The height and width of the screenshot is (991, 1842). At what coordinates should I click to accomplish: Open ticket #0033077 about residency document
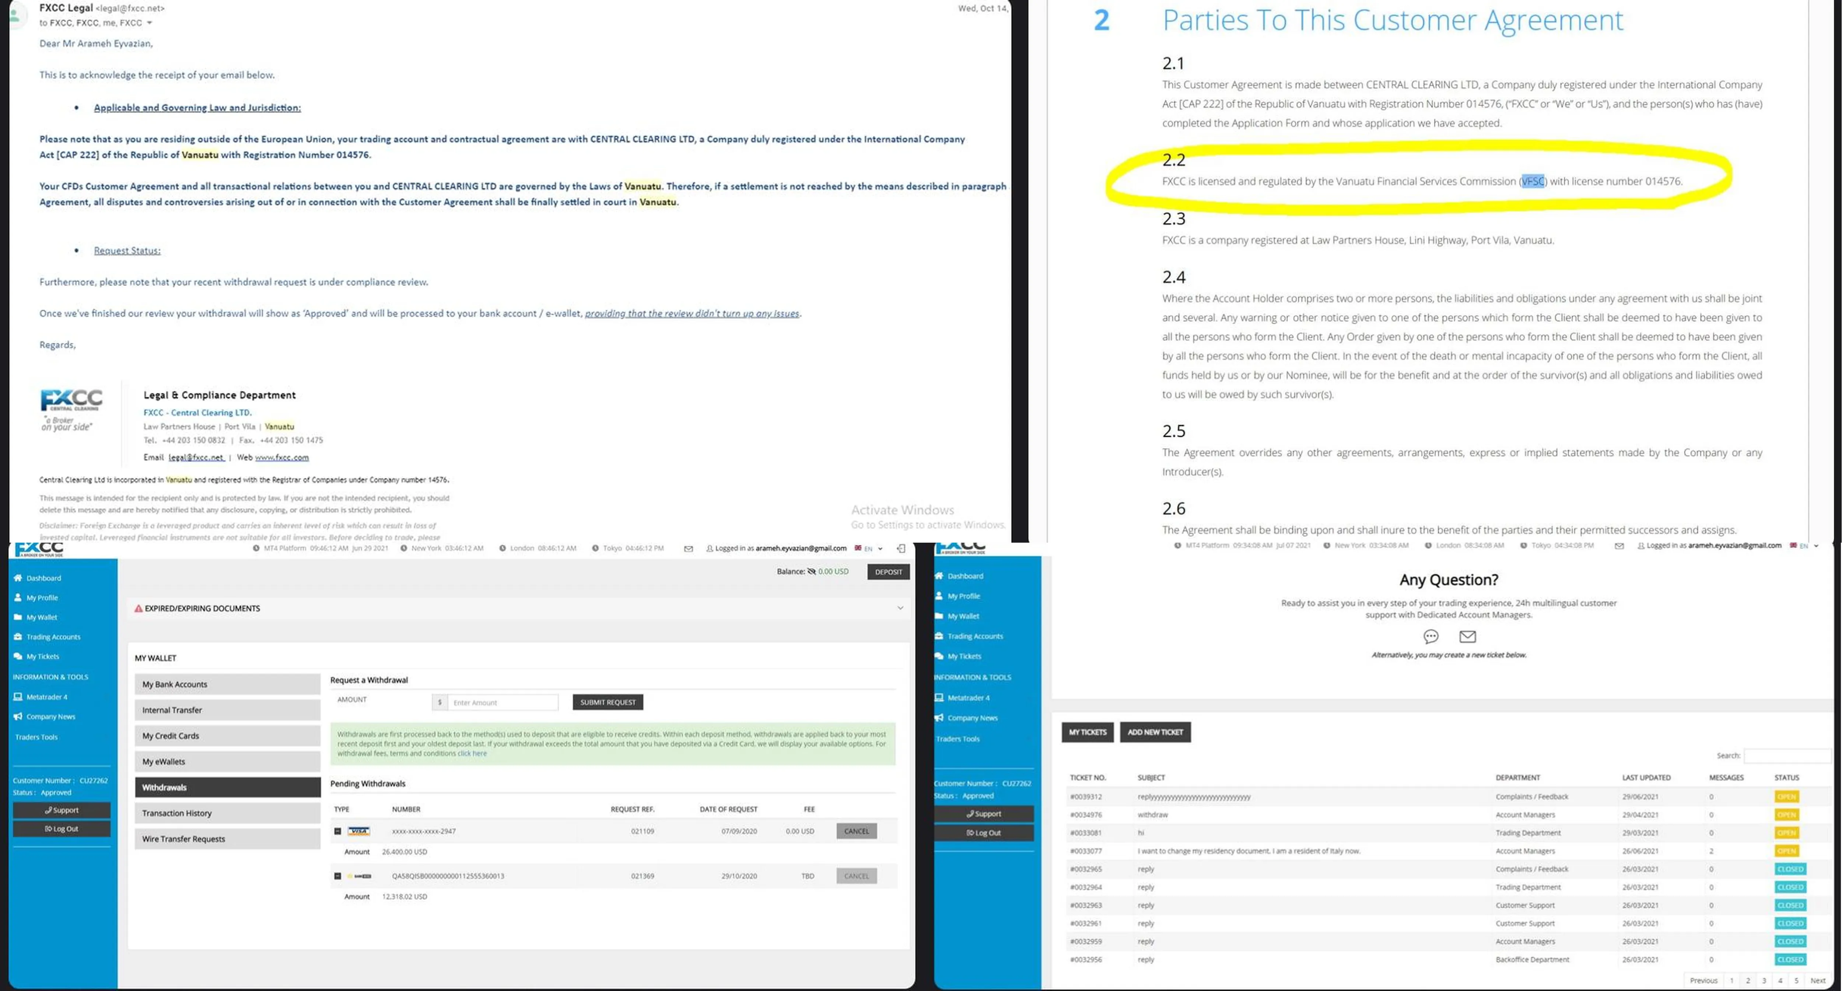1085,851
